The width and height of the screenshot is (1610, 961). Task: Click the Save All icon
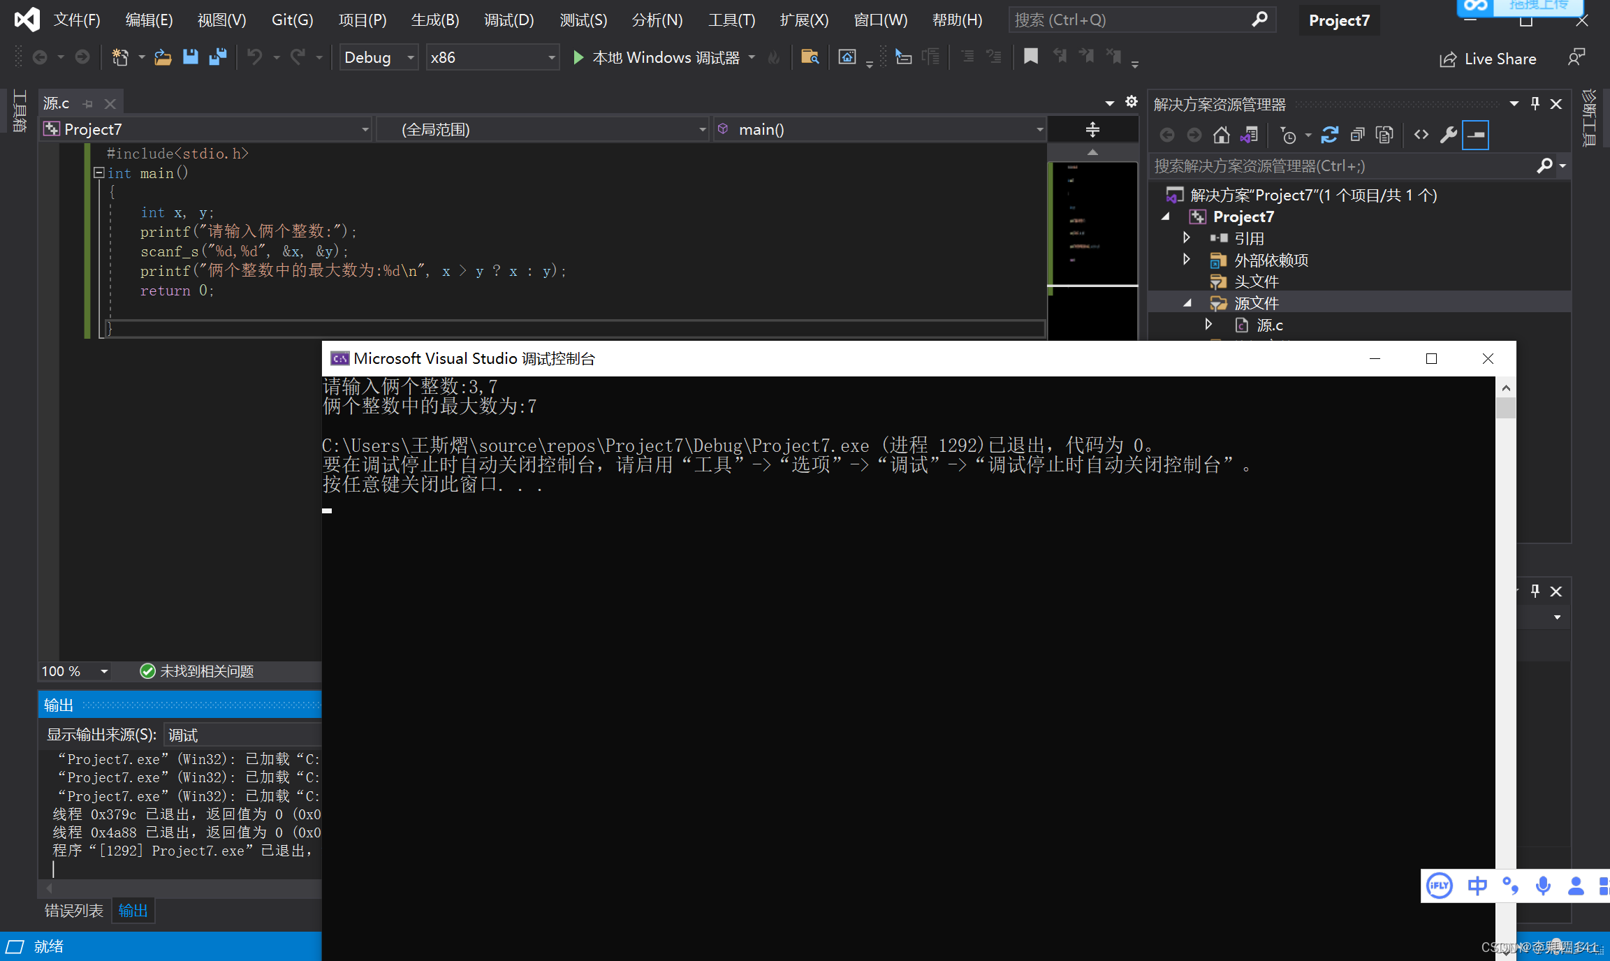tap(218, 57)
